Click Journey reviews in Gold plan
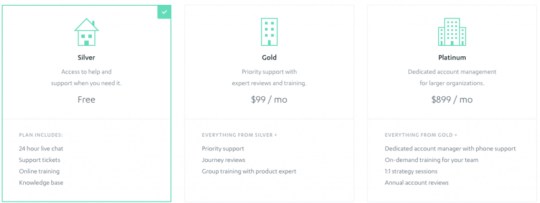This screenshot has width=540, height=203. [224, 160]
